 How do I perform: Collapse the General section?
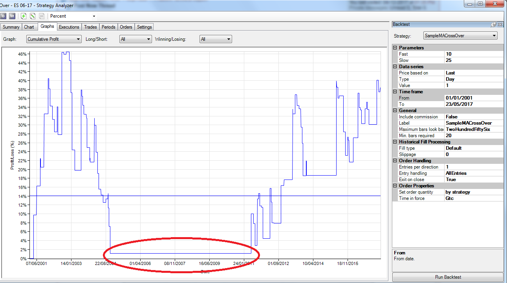pos(395,111)
